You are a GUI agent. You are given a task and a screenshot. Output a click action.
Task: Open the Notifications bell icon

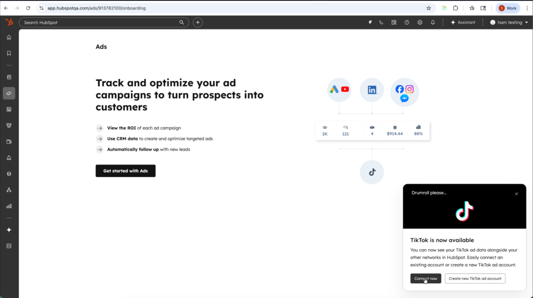coord(433,22)
